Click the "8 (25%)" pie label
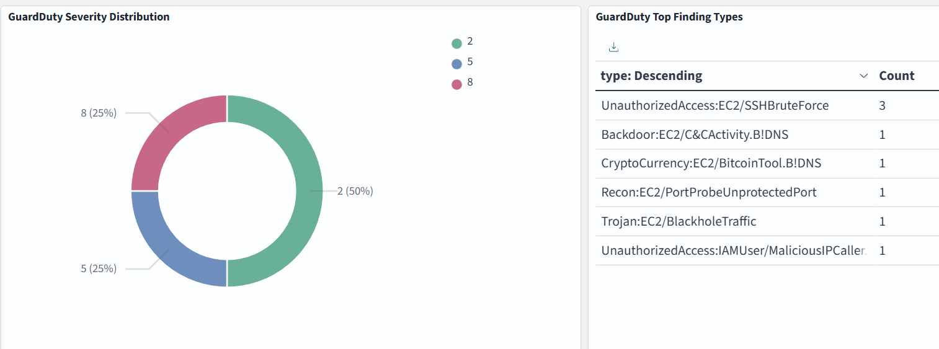Screen dimensions: 939x349 pos(99,113)
